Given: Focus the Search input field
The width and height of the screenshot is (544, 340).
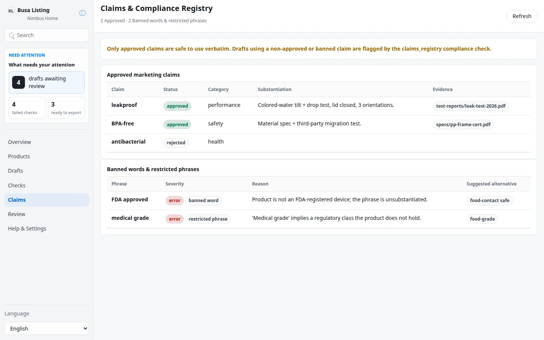Looking at the screenshot, I should (x=46, y=35).
